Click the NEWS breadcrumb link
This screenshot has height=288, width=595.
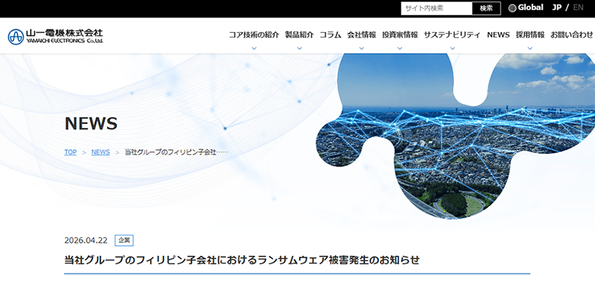(101, 152)
